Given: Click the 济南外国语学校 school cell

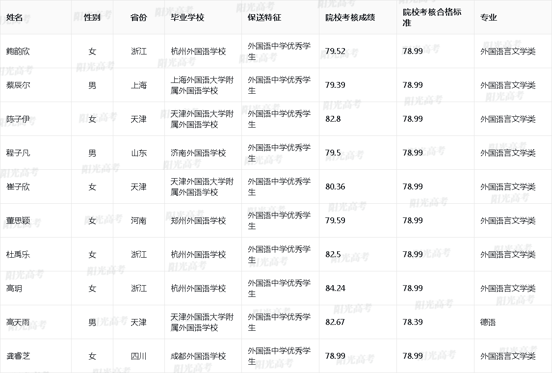Looking at the screenshot, I should coord(198,153).
